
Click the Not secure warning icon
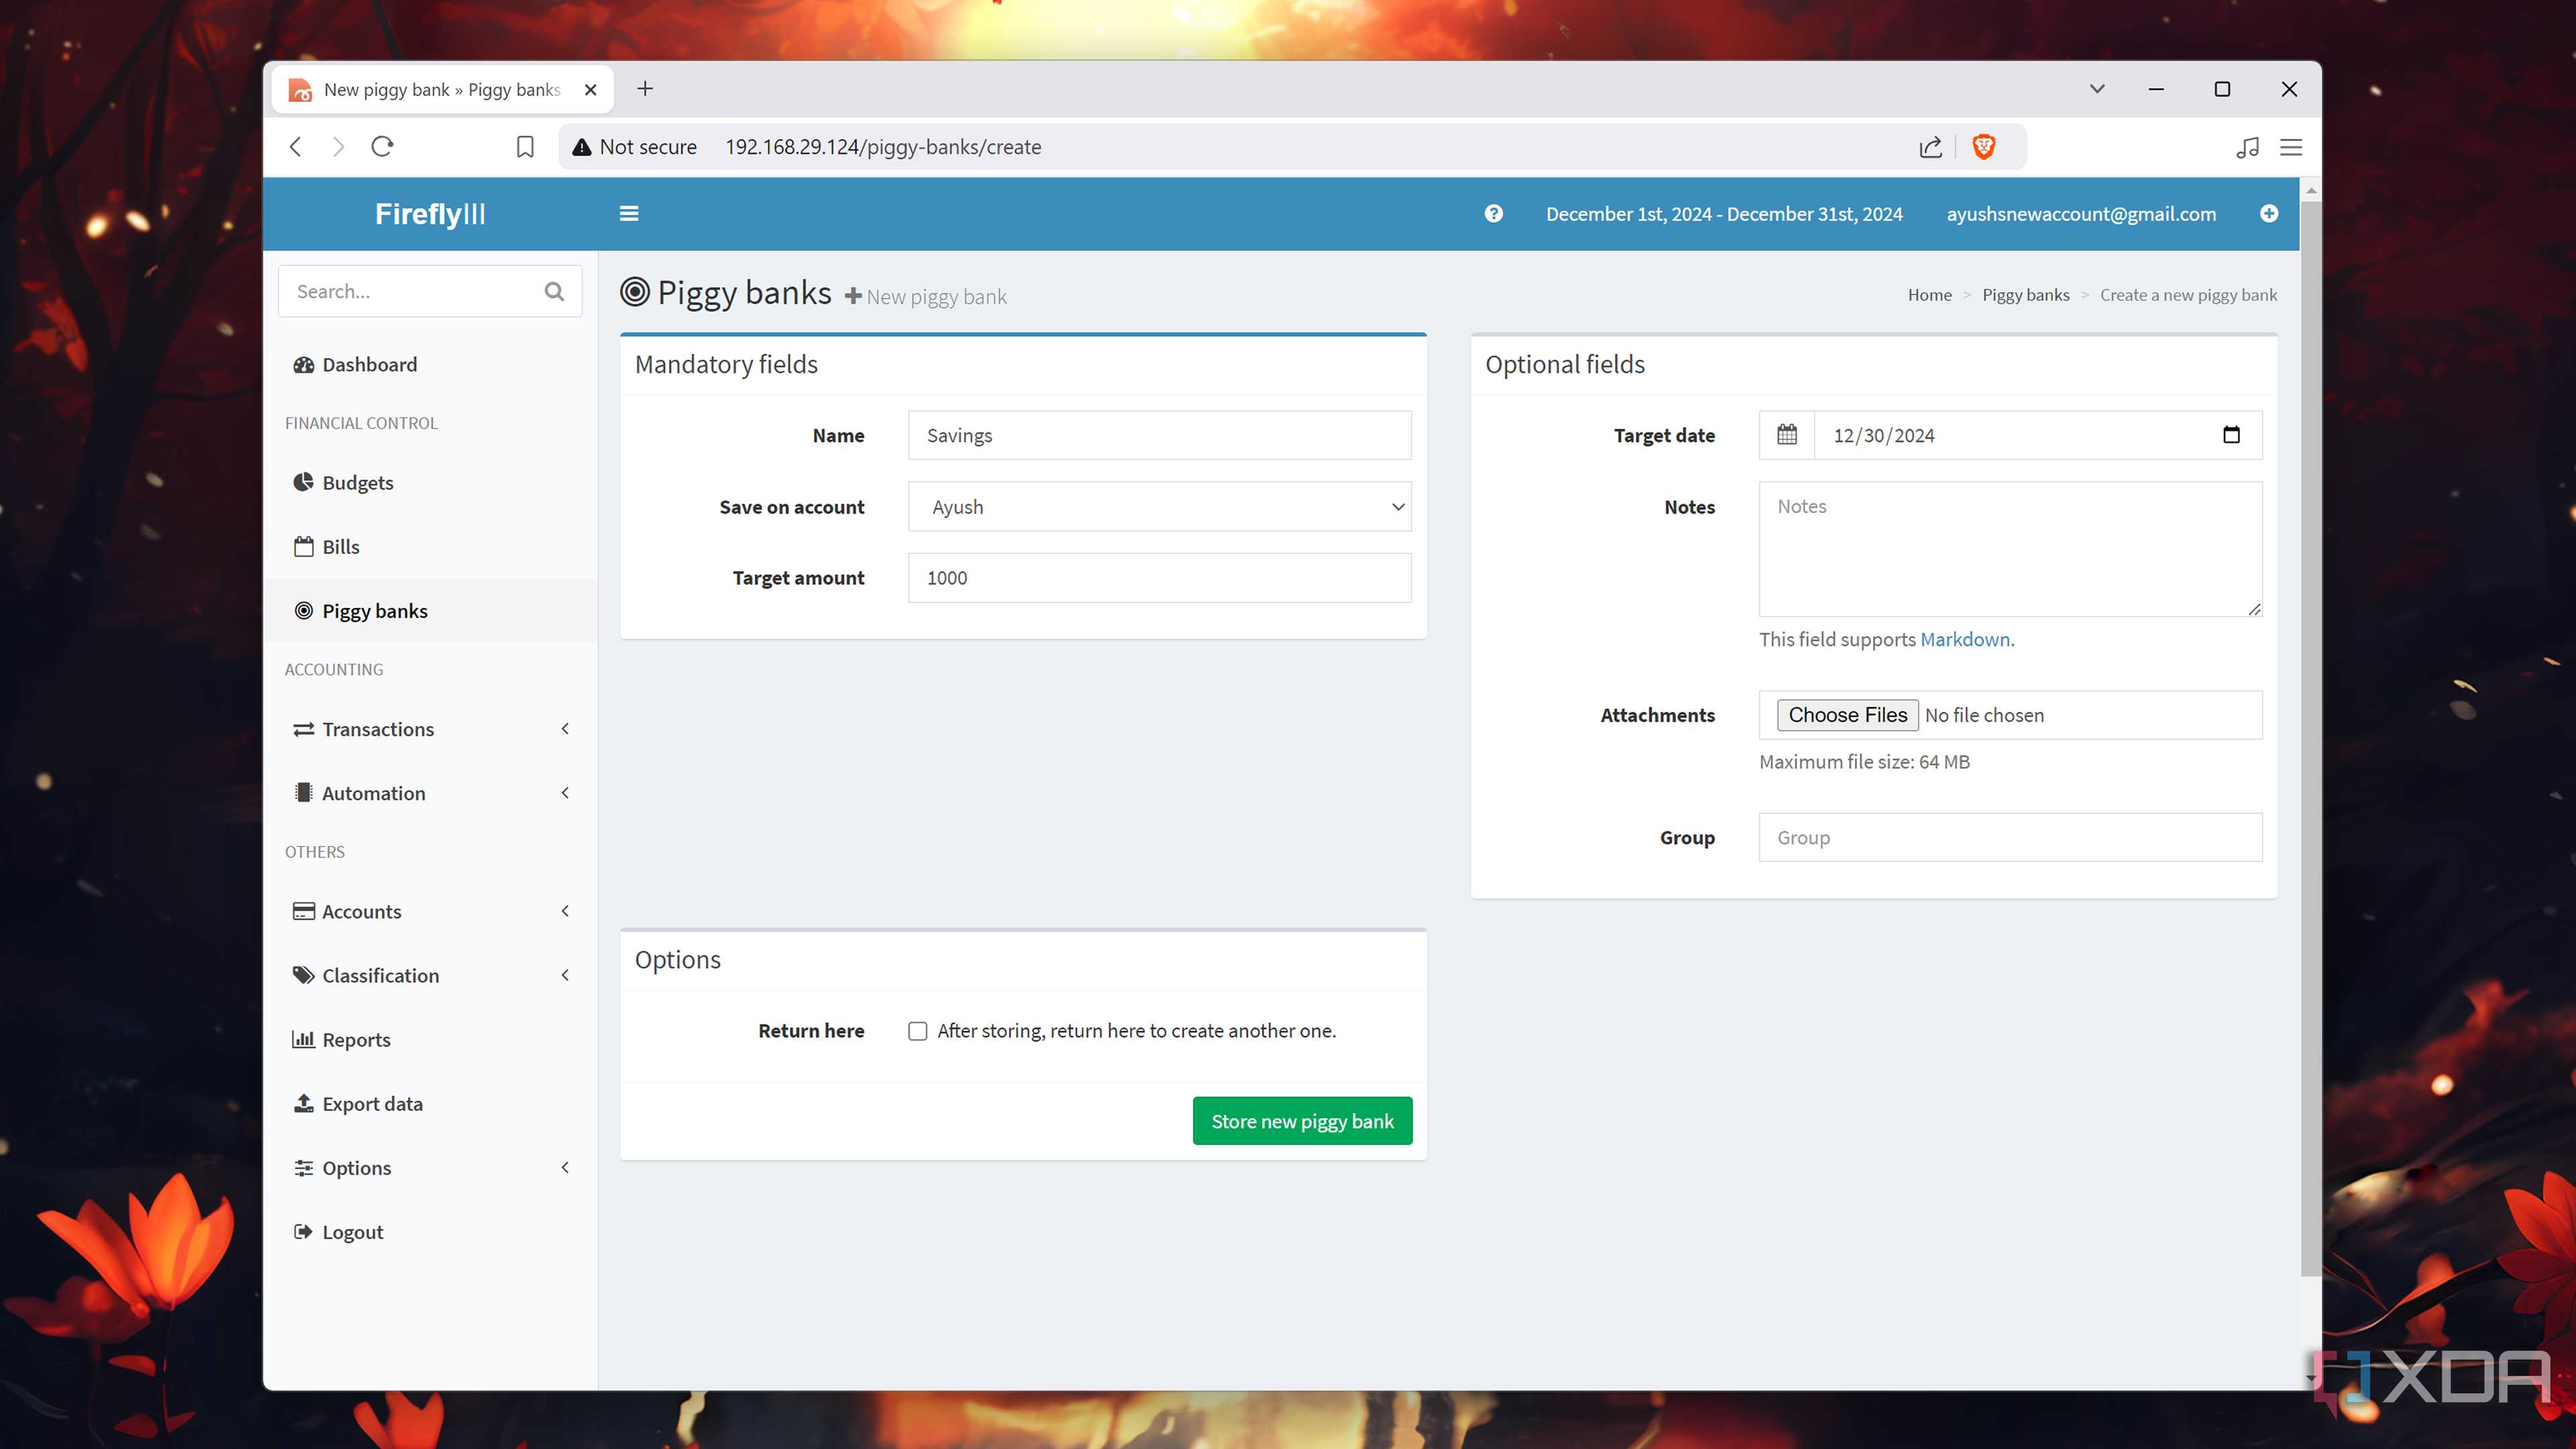point(581,147)
